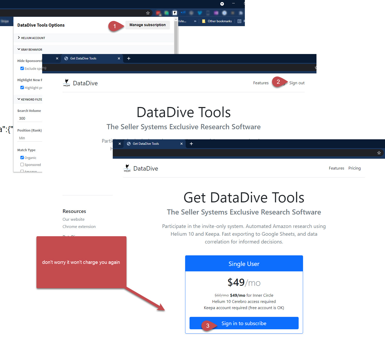
Task: Click the globe favicon on the middle window tab
Action: point(66,58)
